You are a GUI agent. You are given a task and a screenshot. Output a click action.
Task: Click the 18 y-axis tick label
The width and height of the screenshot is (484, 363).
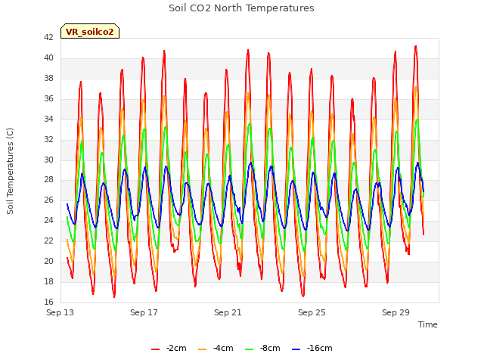pos(48,281)
